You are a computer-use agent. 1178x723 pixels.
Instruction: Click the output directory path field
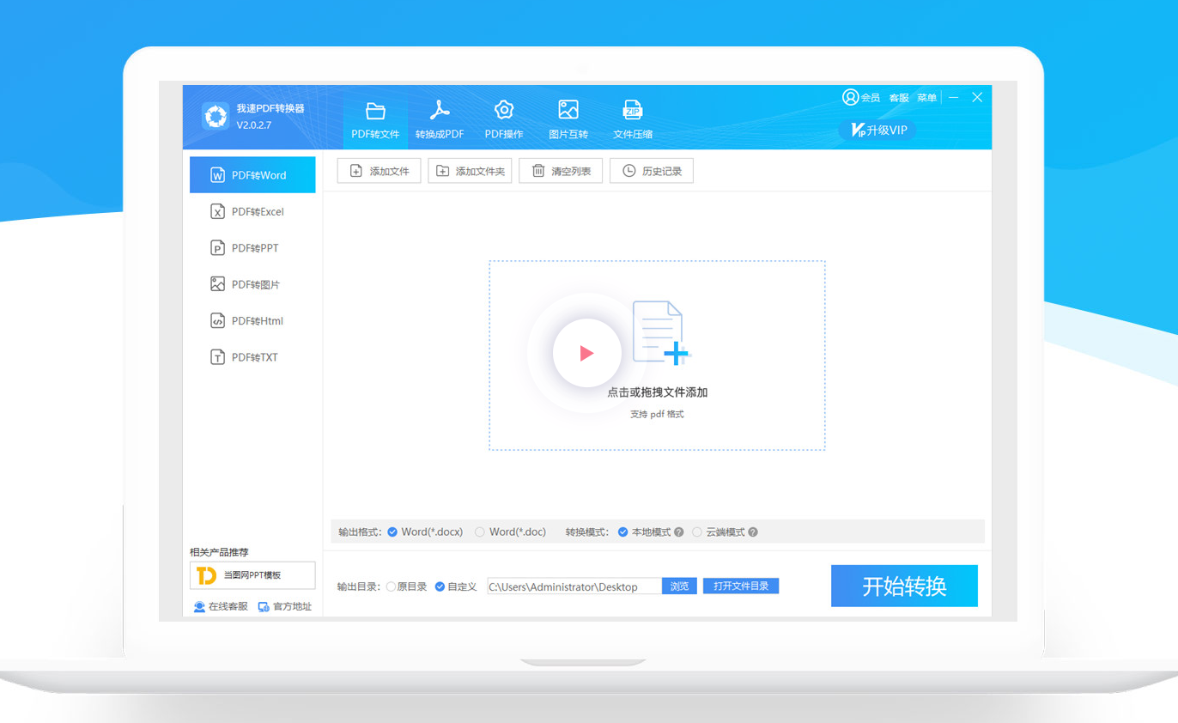574,586
